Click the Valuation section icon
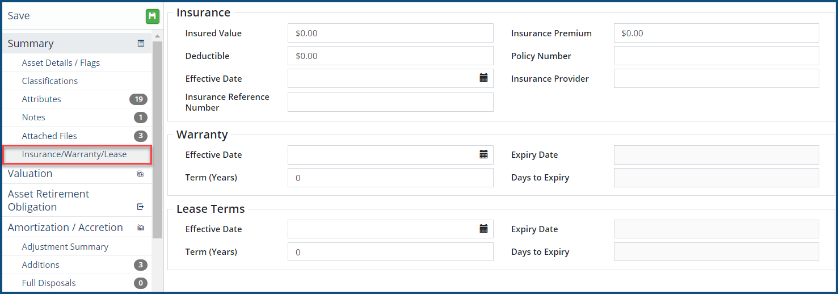Screen dimensions: 838x294 pos(141,174)
